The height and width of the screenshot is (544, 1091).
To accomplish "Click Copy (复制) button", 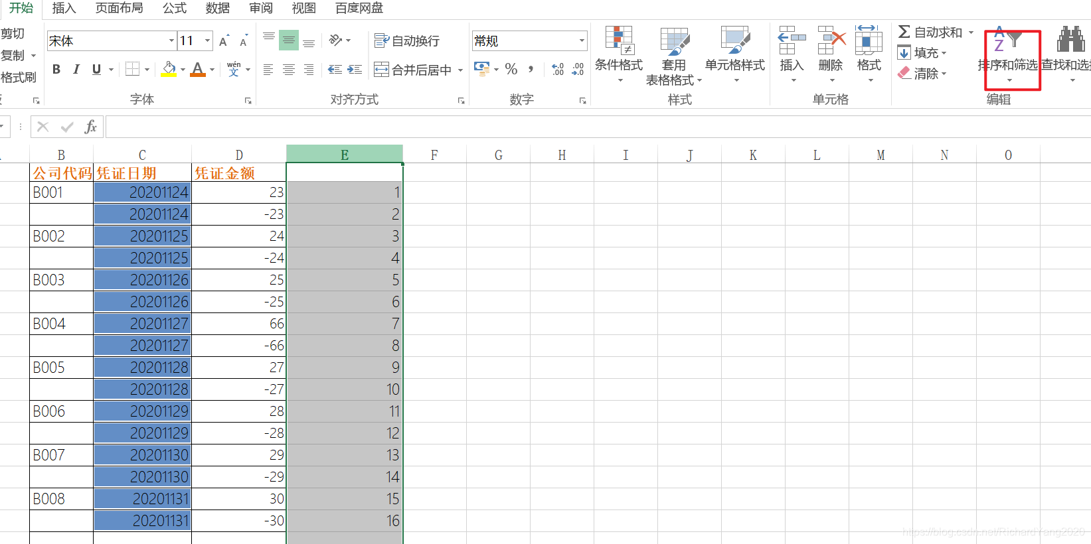I will tap(13, 56).
